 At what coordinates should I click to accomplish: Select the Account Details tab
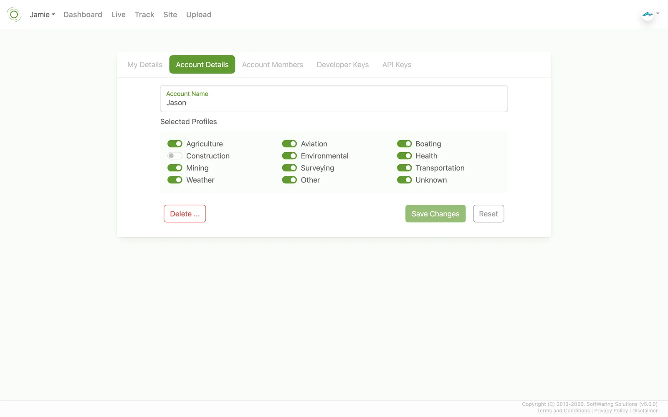202,65
